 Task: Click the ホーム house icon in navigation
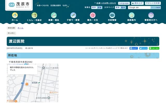(x=15, y=15)
